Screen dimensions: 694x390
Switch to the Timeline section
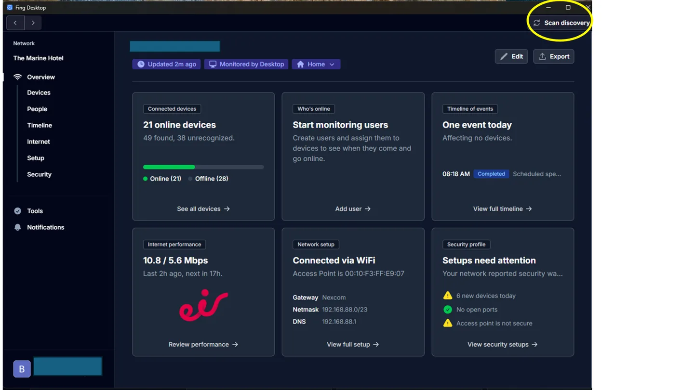(x=40, y=125)
